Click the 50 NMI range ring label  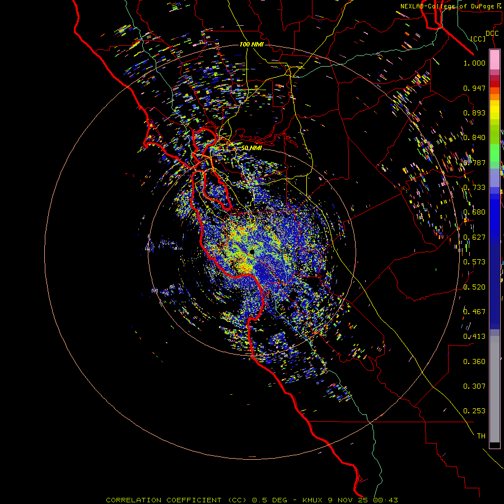(251, 148)
